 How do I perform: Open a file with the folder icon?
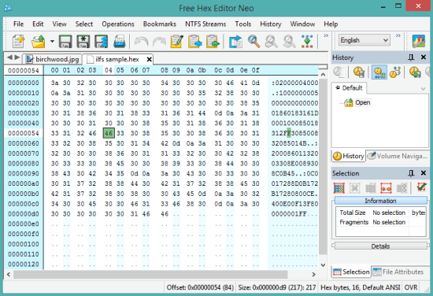[38, 41]
